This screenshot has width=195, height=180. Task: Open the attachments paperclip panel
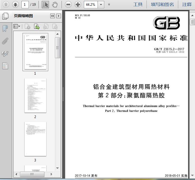coord(5,41)
